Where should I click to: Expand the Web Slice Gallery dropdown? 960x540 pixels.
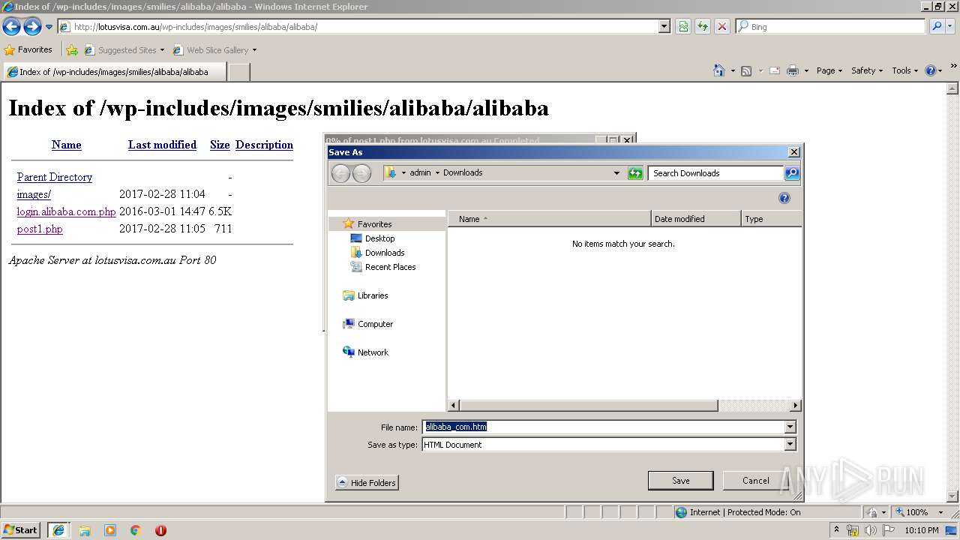pos(254,50)
